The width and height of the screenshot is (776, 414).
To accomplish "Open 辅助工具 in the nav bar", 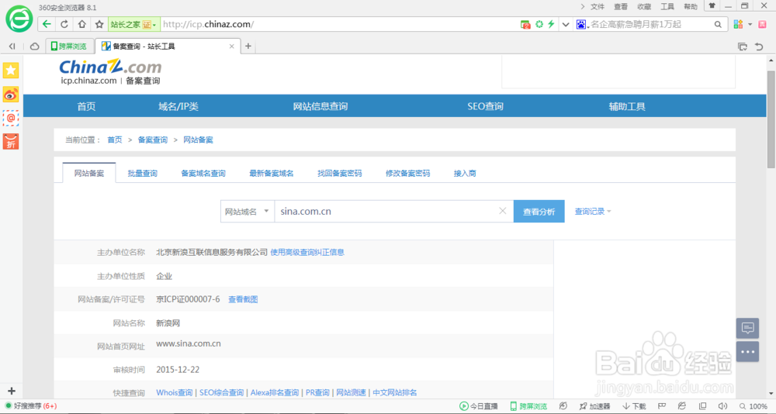I will 627,106.
